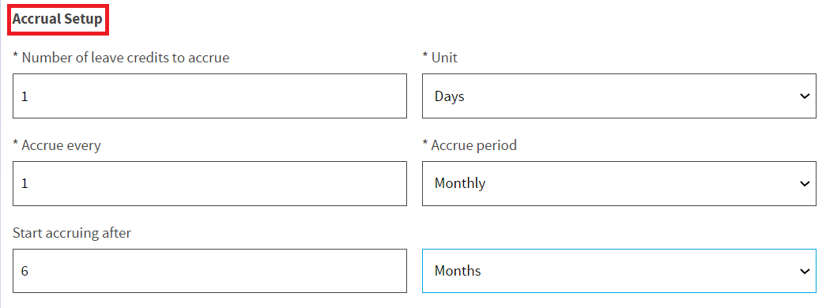Click the Number of leave credits to accrue label
This screenshot has height=308, width=826.
coord(121,58)
